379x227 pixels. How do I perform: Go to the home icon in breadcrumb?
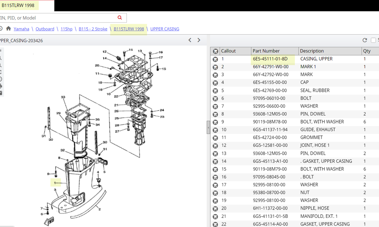[x=9, y=29]
